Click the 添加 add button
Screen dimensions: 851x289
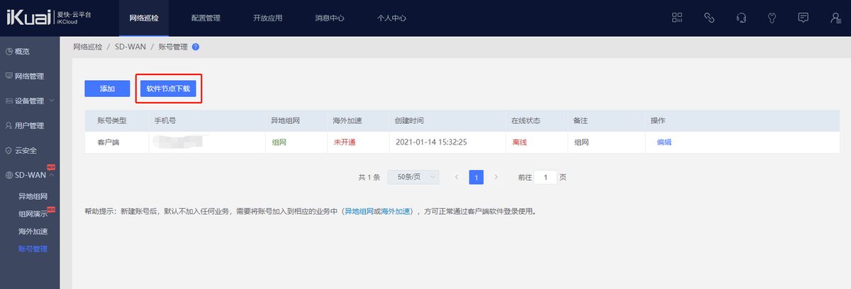point(107,89)
